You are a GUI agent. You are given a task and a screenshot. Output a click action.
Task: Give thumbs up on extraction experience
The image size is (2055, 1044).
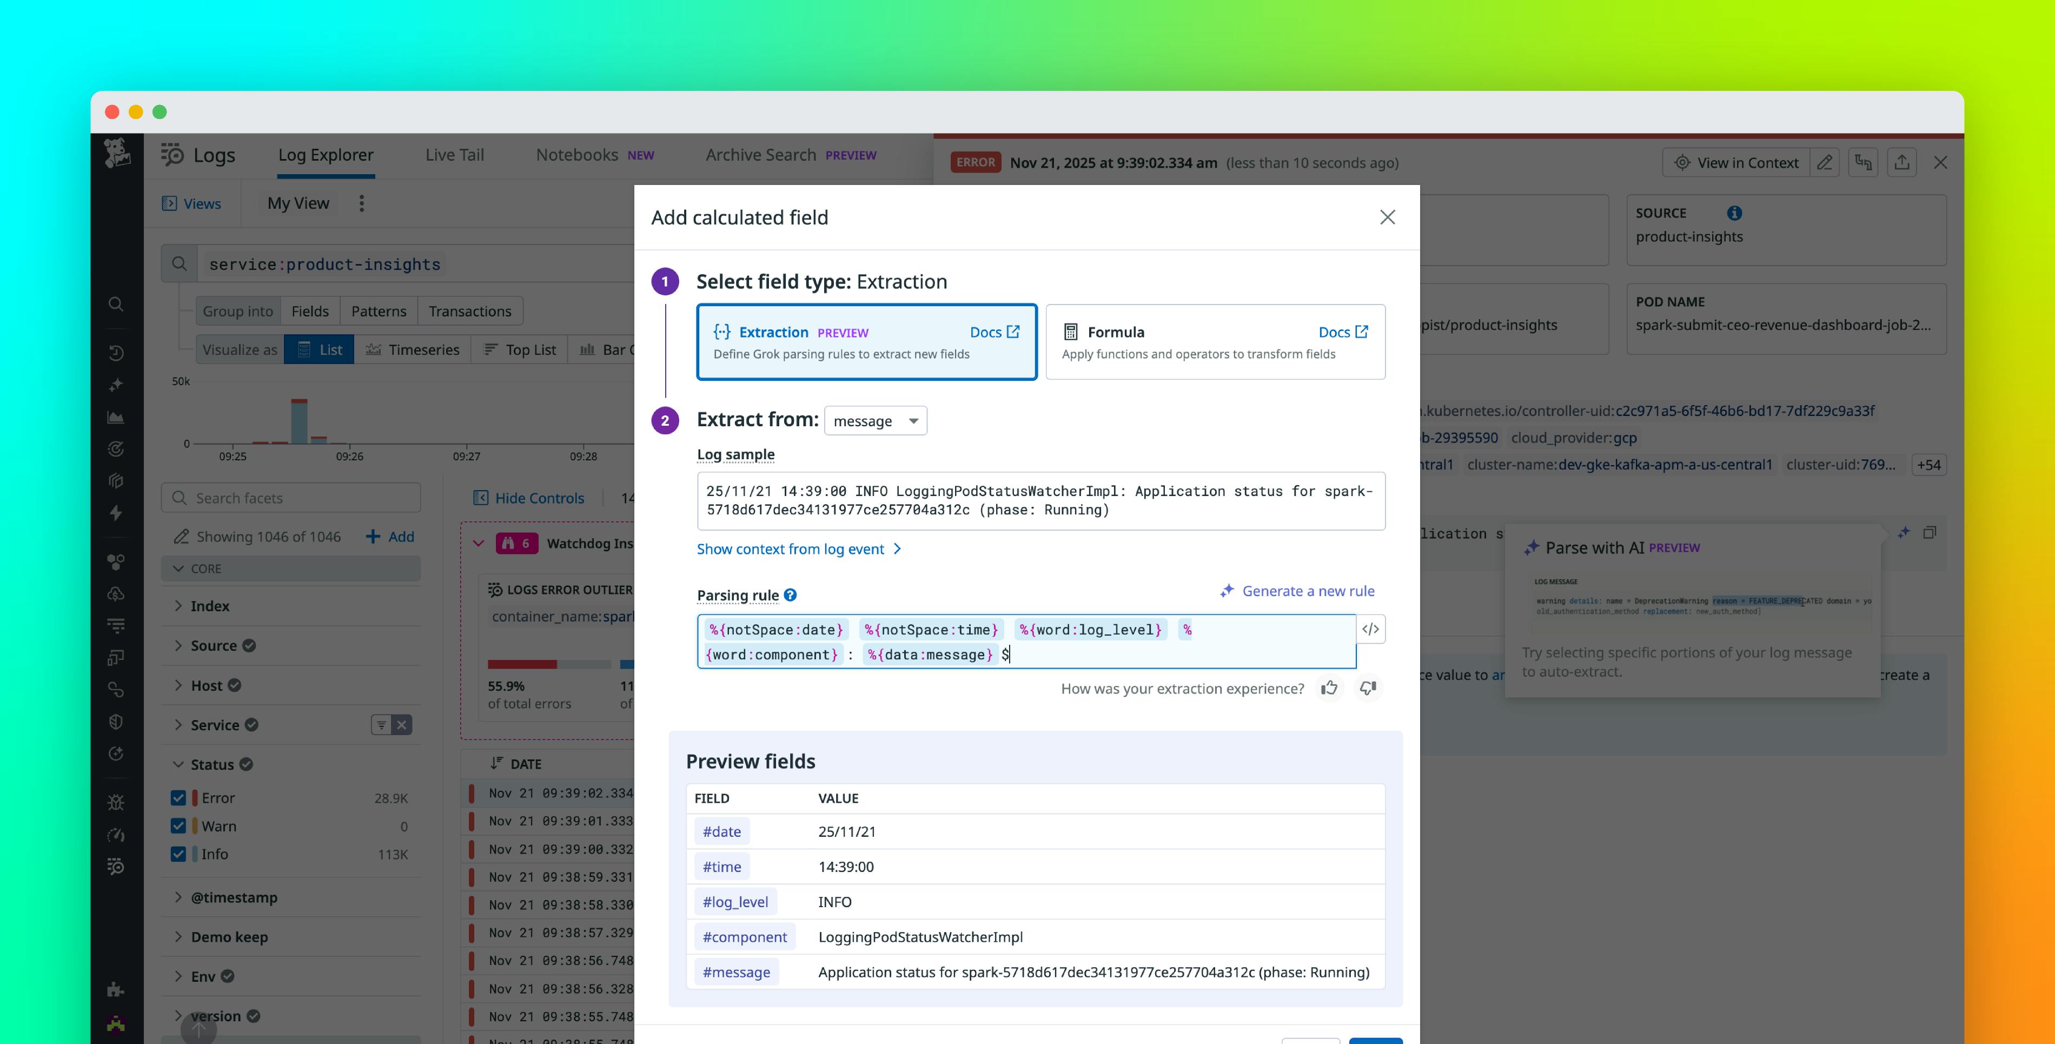click(x=1329, y=688)
